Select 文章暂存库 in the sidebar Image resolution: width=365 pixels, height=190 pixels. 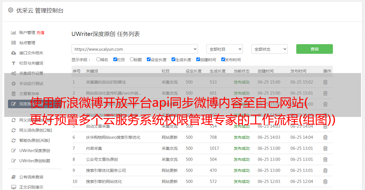pyautogui.click(x=29, y=94)
